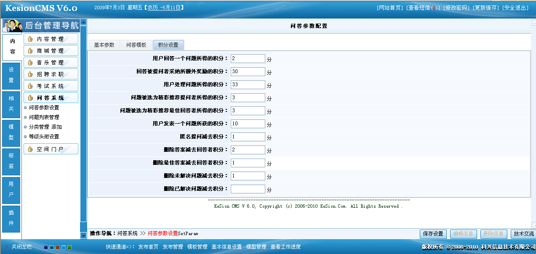Screen dimensions: 536x254
Task: Open the 音乐管理 module
Action: tap(51, 62)
